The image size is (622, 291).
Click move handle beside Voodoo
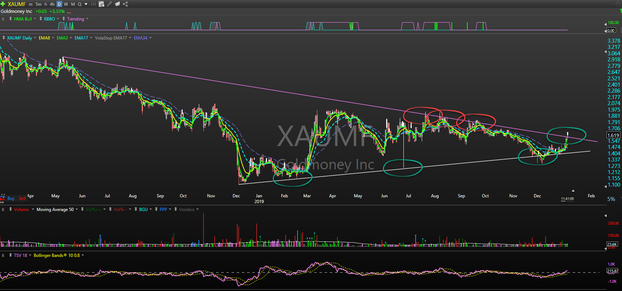(176, 209)
